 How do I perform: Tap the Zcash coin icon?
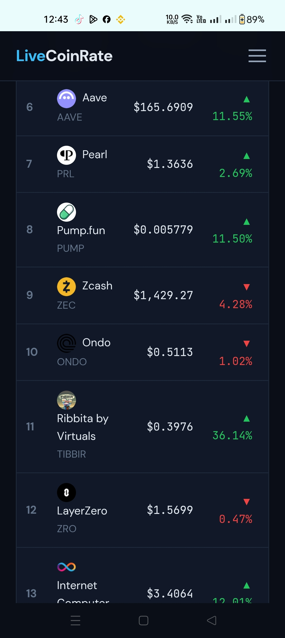(66, 287)
